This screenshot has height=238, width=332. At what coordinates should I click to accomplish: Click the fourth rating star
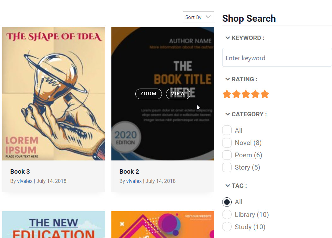(255, 94)
